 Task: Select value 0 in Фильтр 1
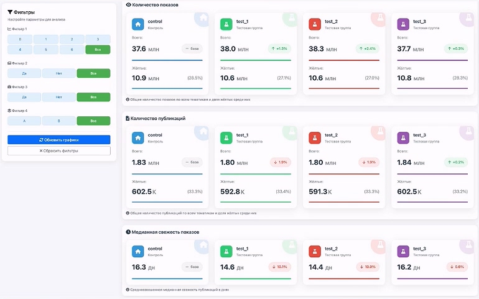(x=20, y=39)
